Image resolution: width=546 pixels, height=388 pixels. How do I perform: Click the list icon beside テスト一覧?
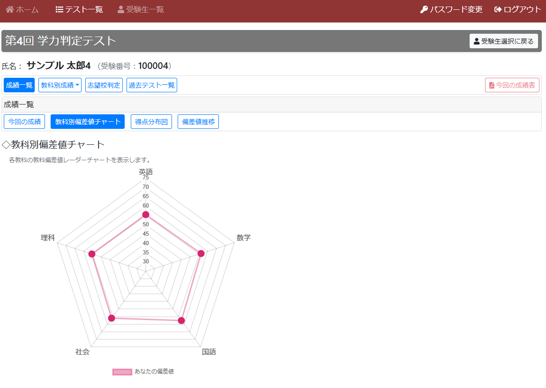point(59,9)
